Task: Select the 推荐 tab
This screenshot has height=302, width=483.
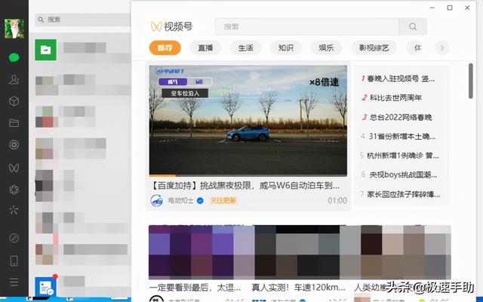Action: coord(165,48)
